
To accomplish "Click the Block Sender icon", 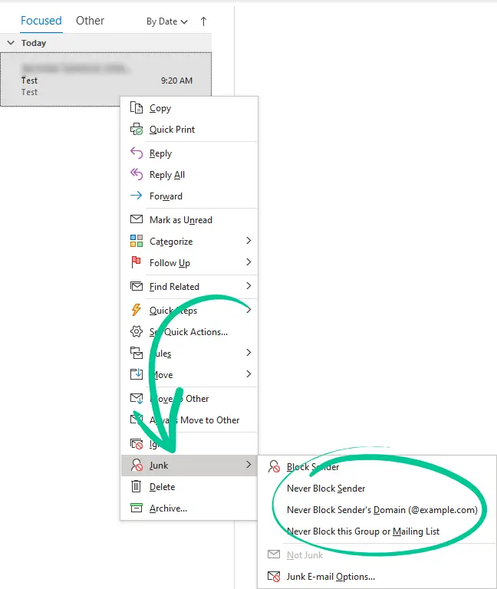I will click(273, 467).
